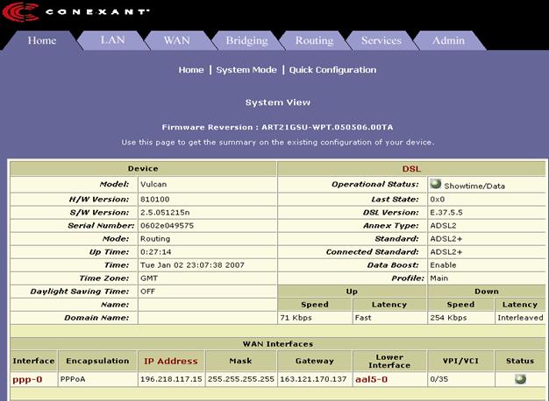
Task: Click the Firmware Reversion text line
Action: [x=277, y=127]
